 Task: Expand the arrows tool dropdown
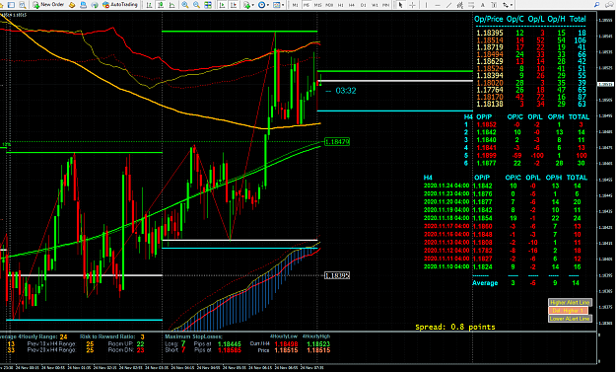point(512,5)
